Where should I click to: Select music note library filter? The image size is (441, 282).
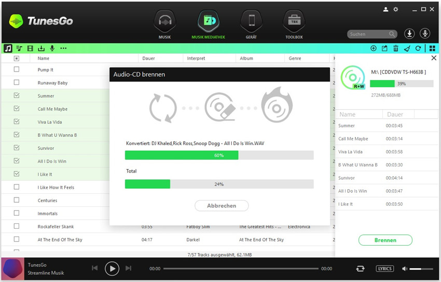(x=8, y=48)
